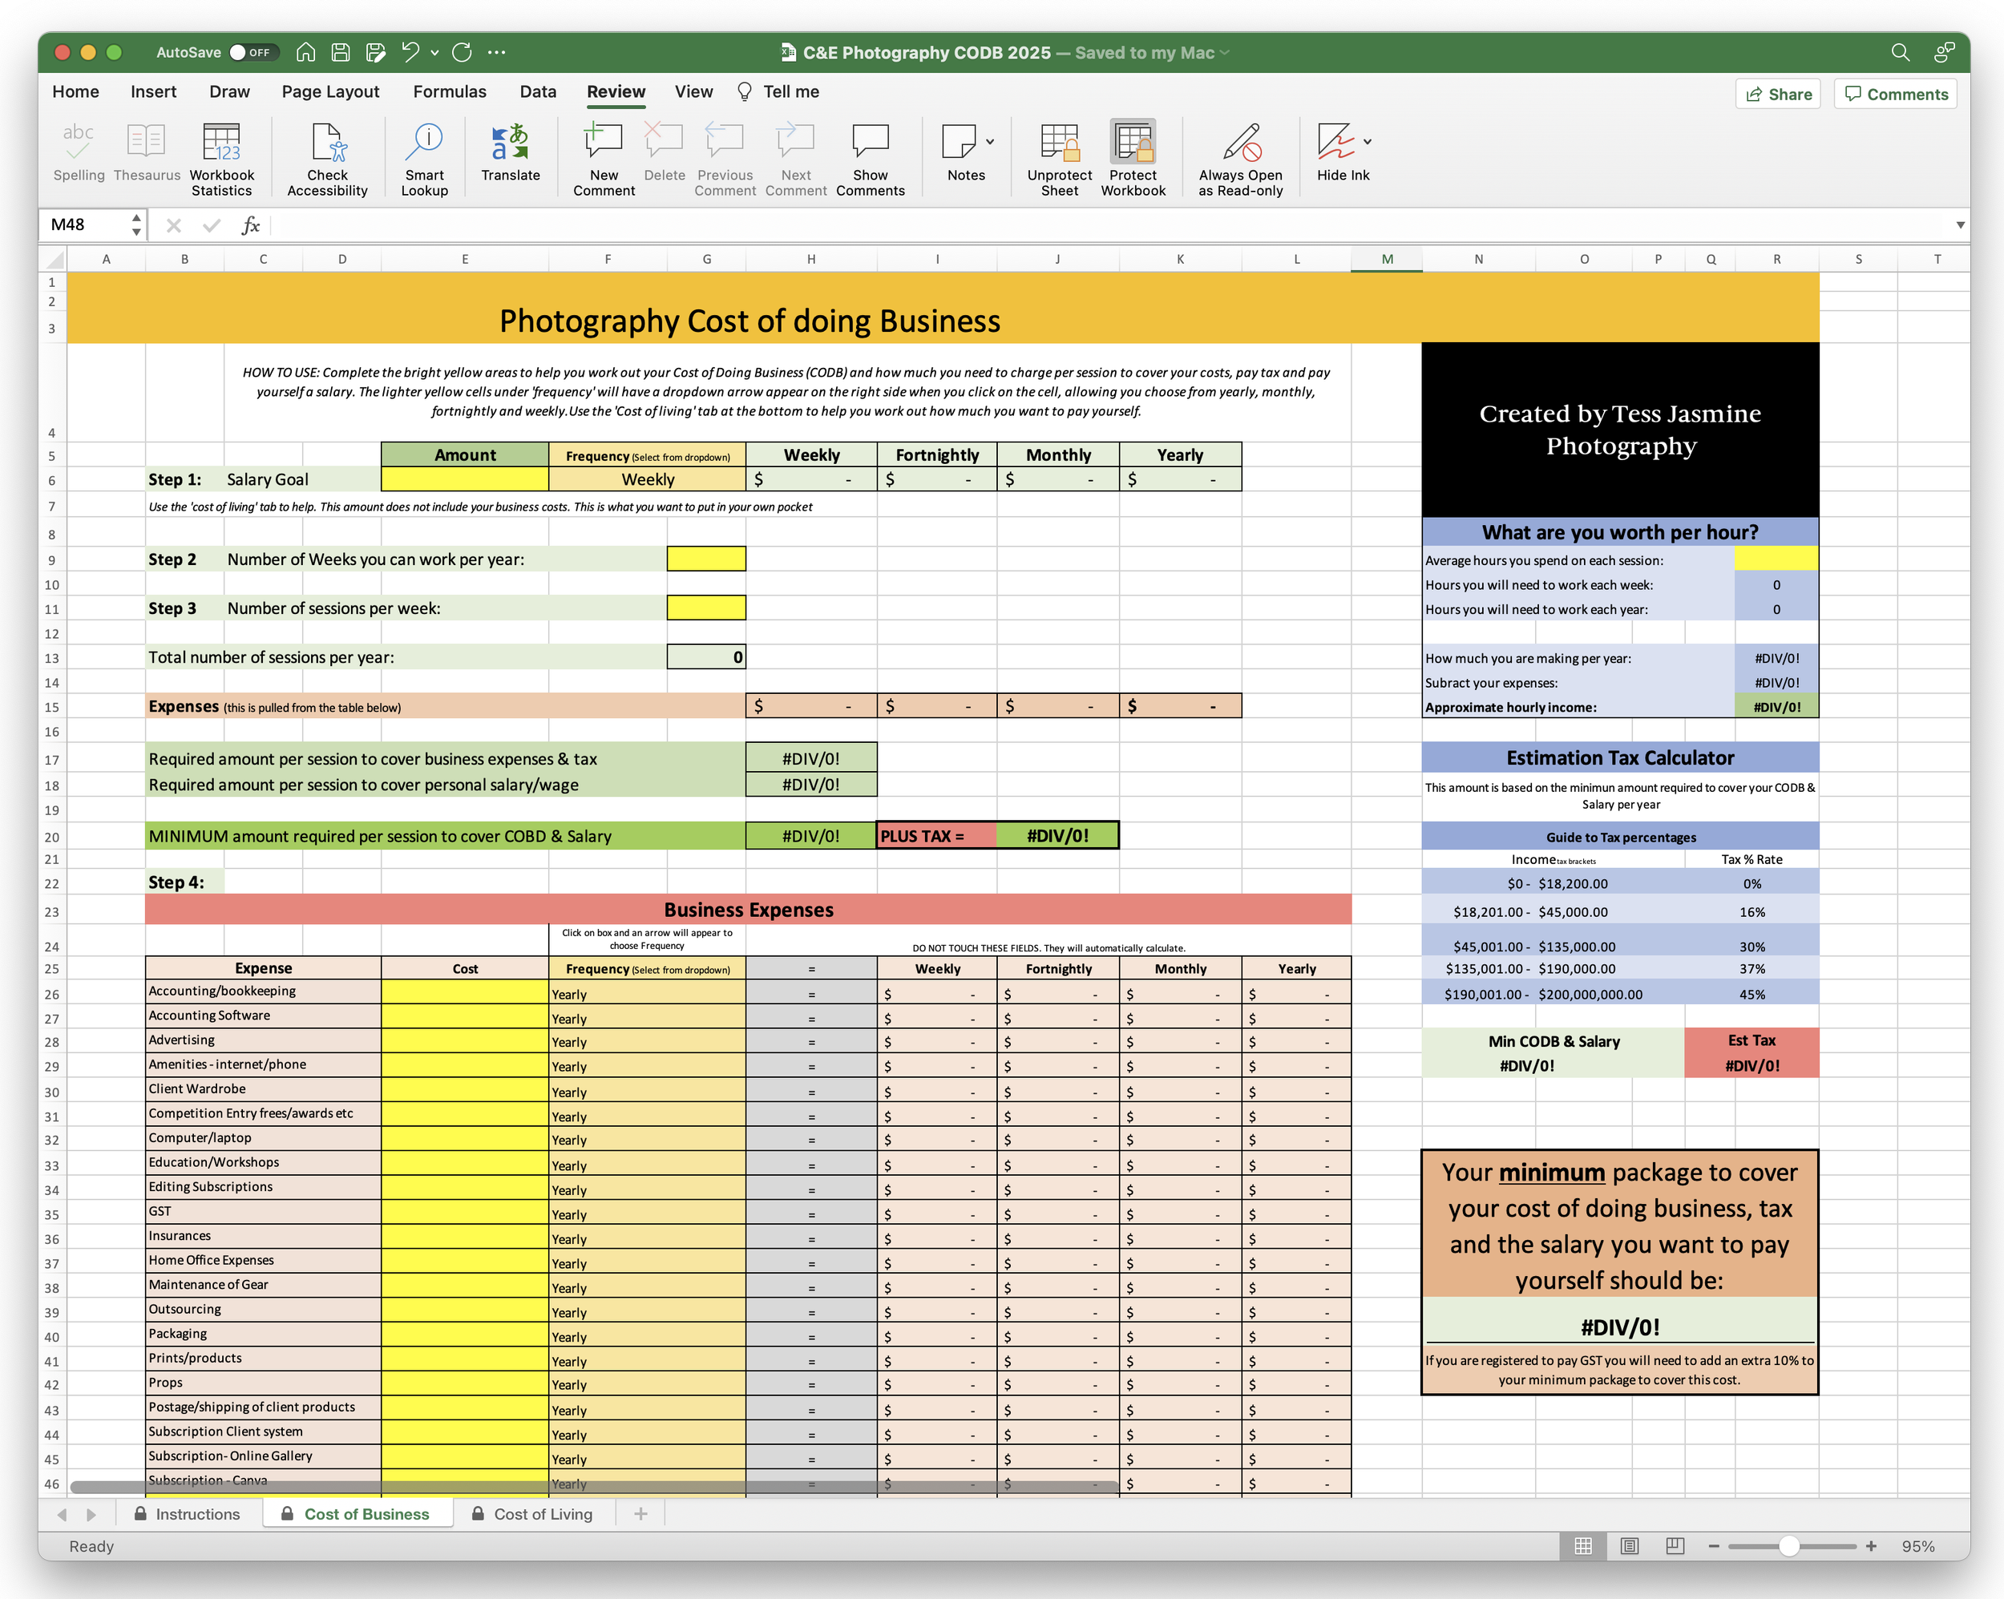Open the file name dropdown in title bar

click(x=1225, y=53)
